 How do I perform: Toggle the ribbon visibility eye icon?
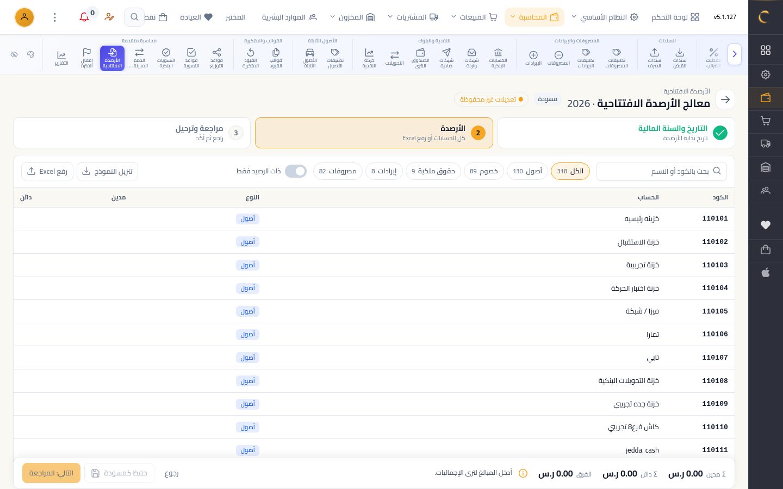click(x=14, y=54)
